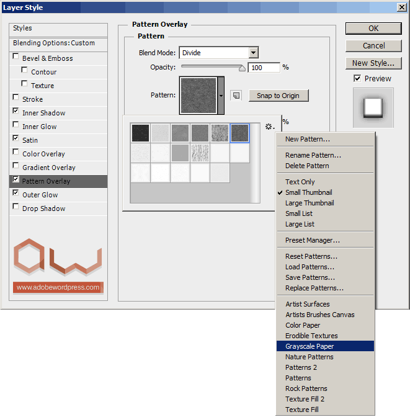Enable the Stroke checkbox

pyautogui.click(x=16, y=97)
